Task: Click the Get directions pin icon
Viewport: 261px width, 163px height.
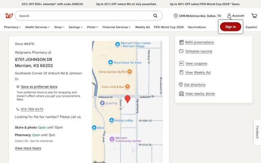Action: click(181, 84)
